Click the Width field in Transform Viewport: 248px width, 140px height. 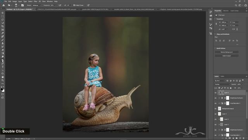click(224, 22)
